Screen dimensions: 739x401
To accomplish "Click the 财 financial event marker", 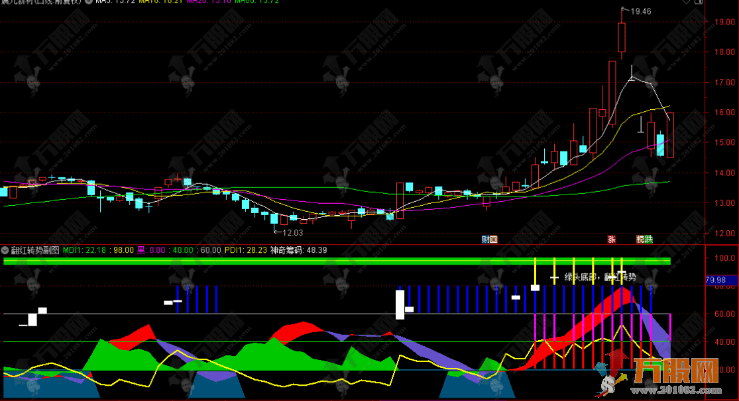I will pos(485,240).
